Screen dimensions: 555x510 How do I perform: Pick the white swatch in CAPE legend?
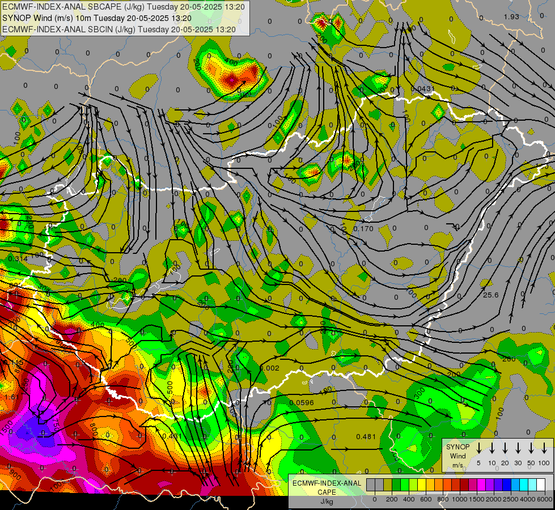click(541, 484)
